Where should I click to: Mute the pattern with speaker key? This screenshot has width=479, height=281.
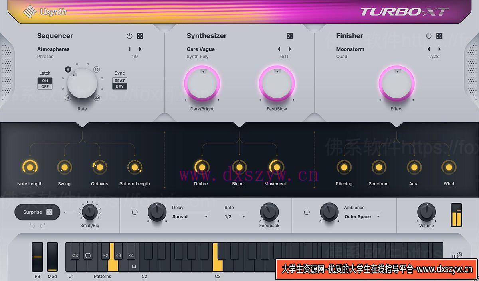click(x=75, y=255)
